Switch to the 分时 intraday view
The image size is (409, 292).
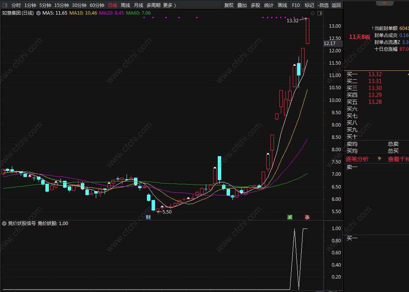16,5
